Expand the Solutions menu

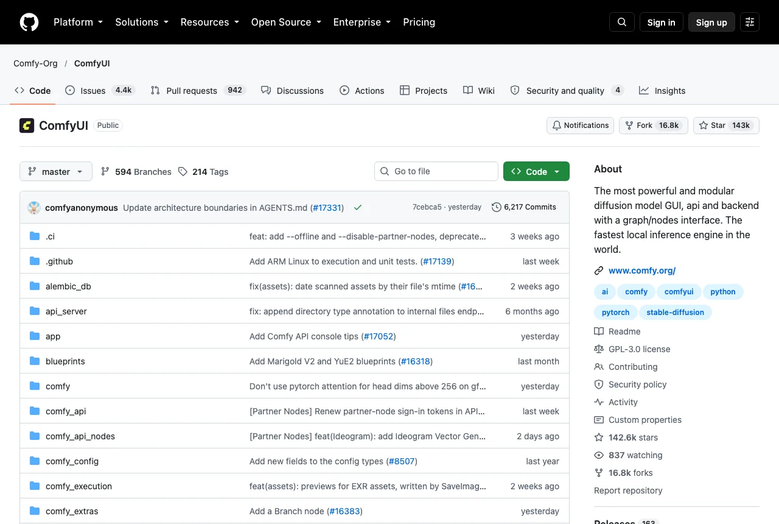[x=141, y=22]
